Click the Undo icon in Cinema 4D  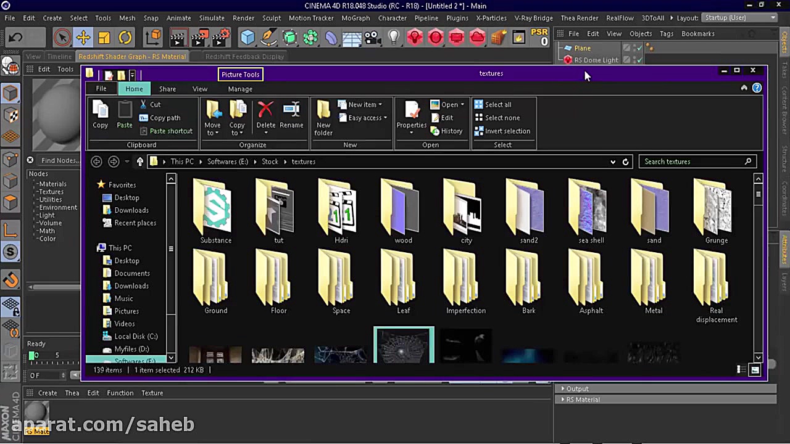tap(14, 38)
